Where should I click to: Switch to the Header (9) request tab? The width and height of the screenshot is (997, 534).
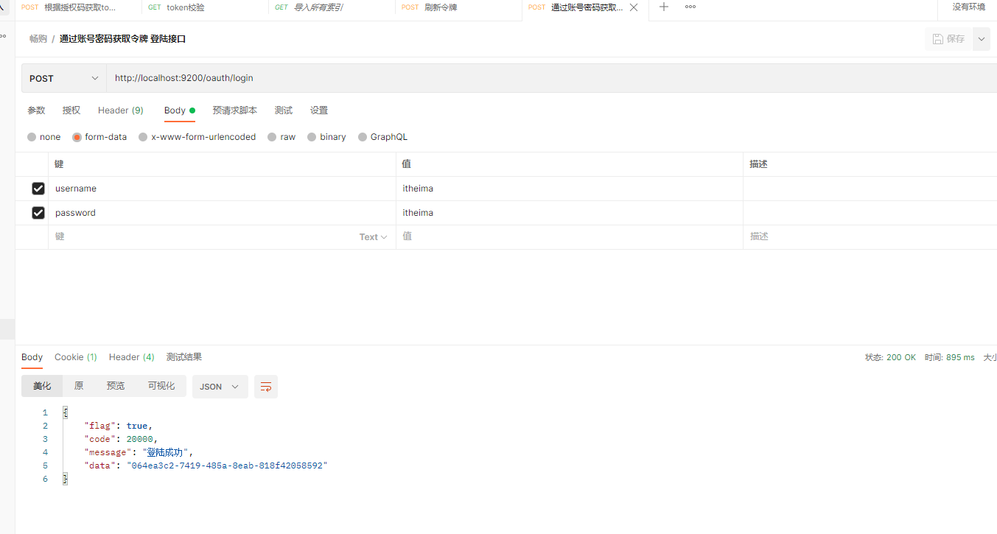click(x=121, y=110)
